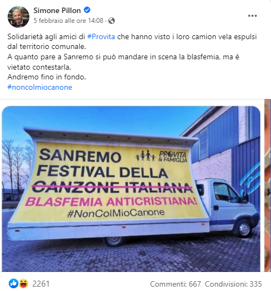Click the laughing Haha reaction icon
Image resolution: width=271 pixels, height=291 pixels.
[23, 283]
